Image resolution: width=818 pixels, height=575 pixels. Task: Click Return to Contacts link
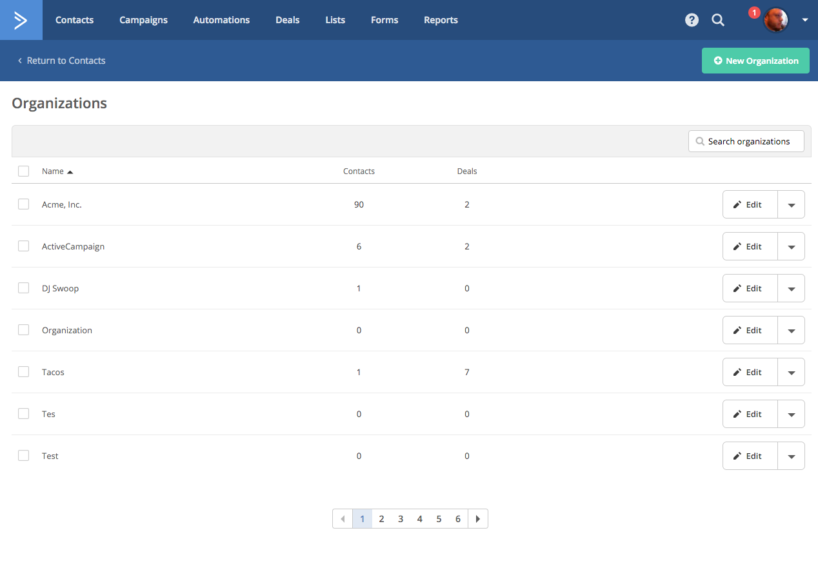coord(61,61)
